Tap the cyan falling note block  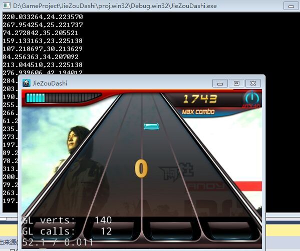click(x=152, y=126)
